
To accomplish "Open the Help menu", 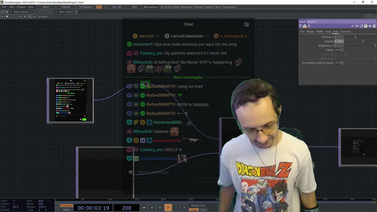I will [x=31, y=7].
